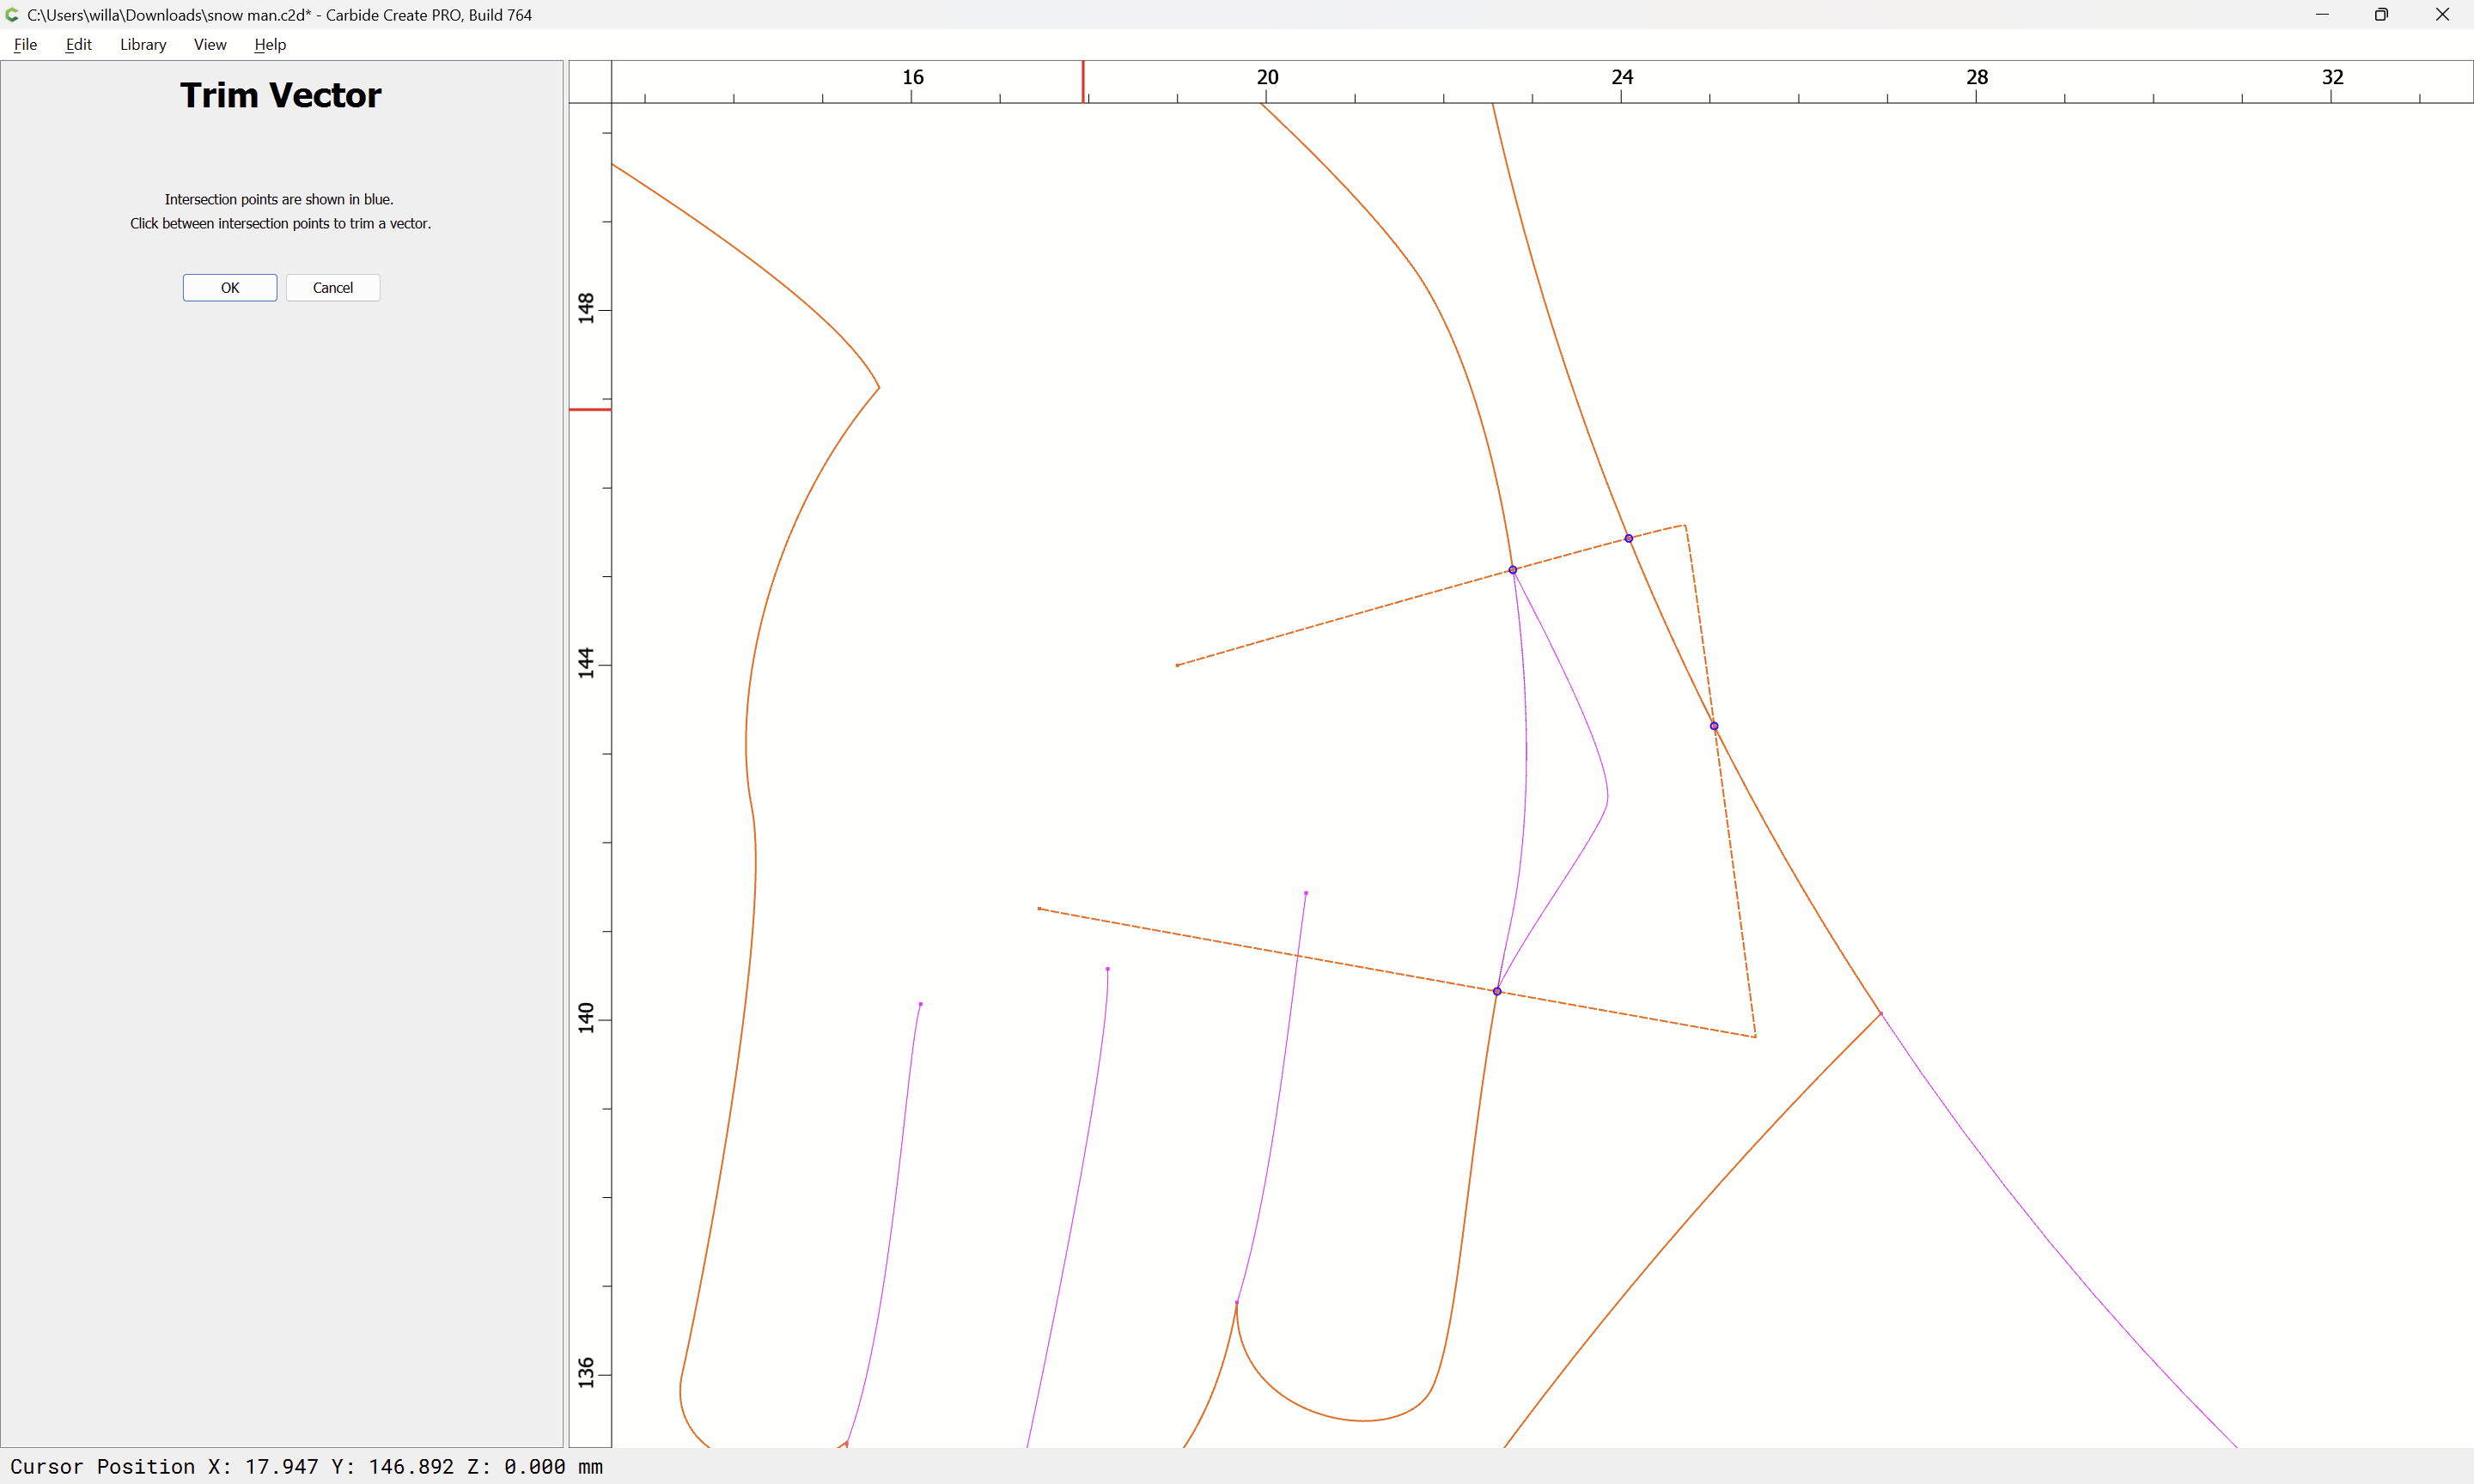Click the 140 mark on the vertical ruler
The width and height of the screenshot is (2474, 1484).
(x=586, y=1018)
